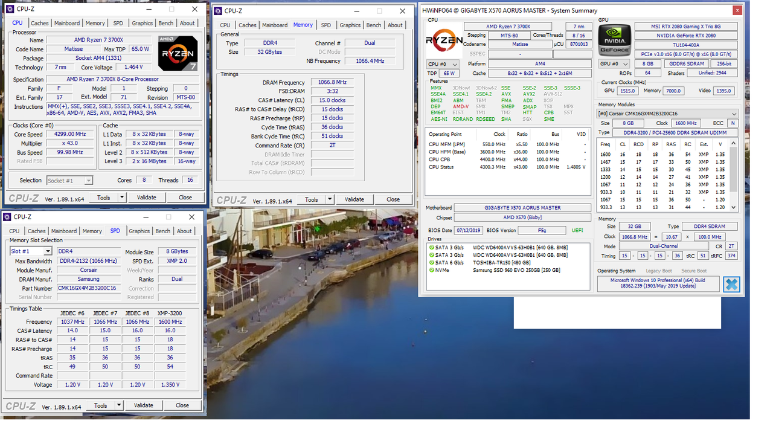The width and height of the screenshot is (773, 435).
Task: Click Tools button in the Memory tab window
Action: pos(312,199)
